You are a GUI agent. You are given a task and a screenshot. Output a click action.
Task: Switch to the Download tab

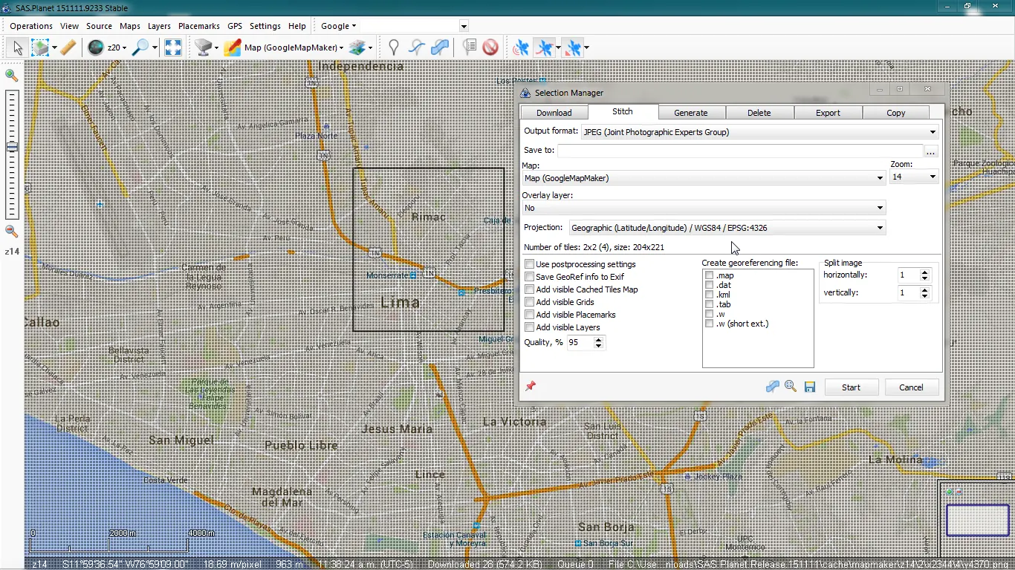pos(554,113)
